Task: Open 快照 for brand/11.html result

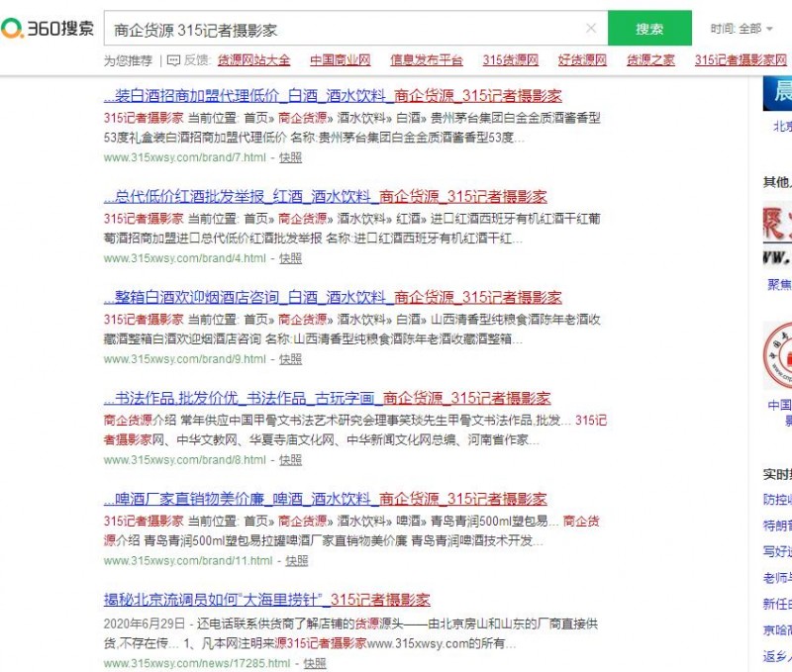Action: coord(296,561)
